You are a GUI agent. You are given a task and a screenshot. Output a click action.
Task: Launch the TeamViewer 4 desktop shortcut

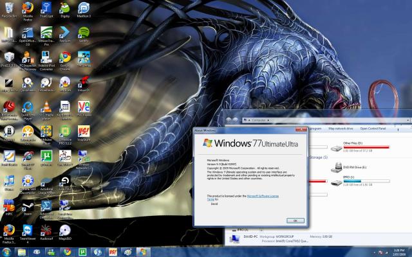coord(28,234)
